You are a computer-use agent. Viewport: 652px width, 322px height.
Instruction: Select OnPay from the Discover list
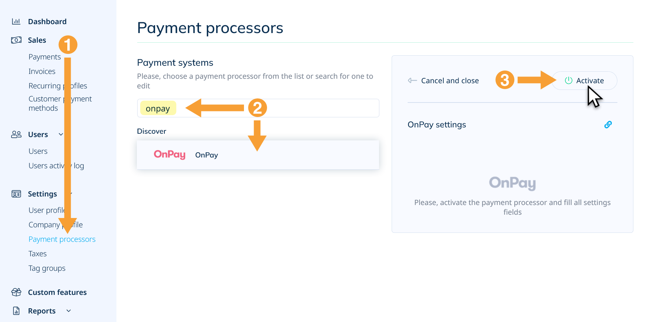pyautogui.click(x=206, y=155)
